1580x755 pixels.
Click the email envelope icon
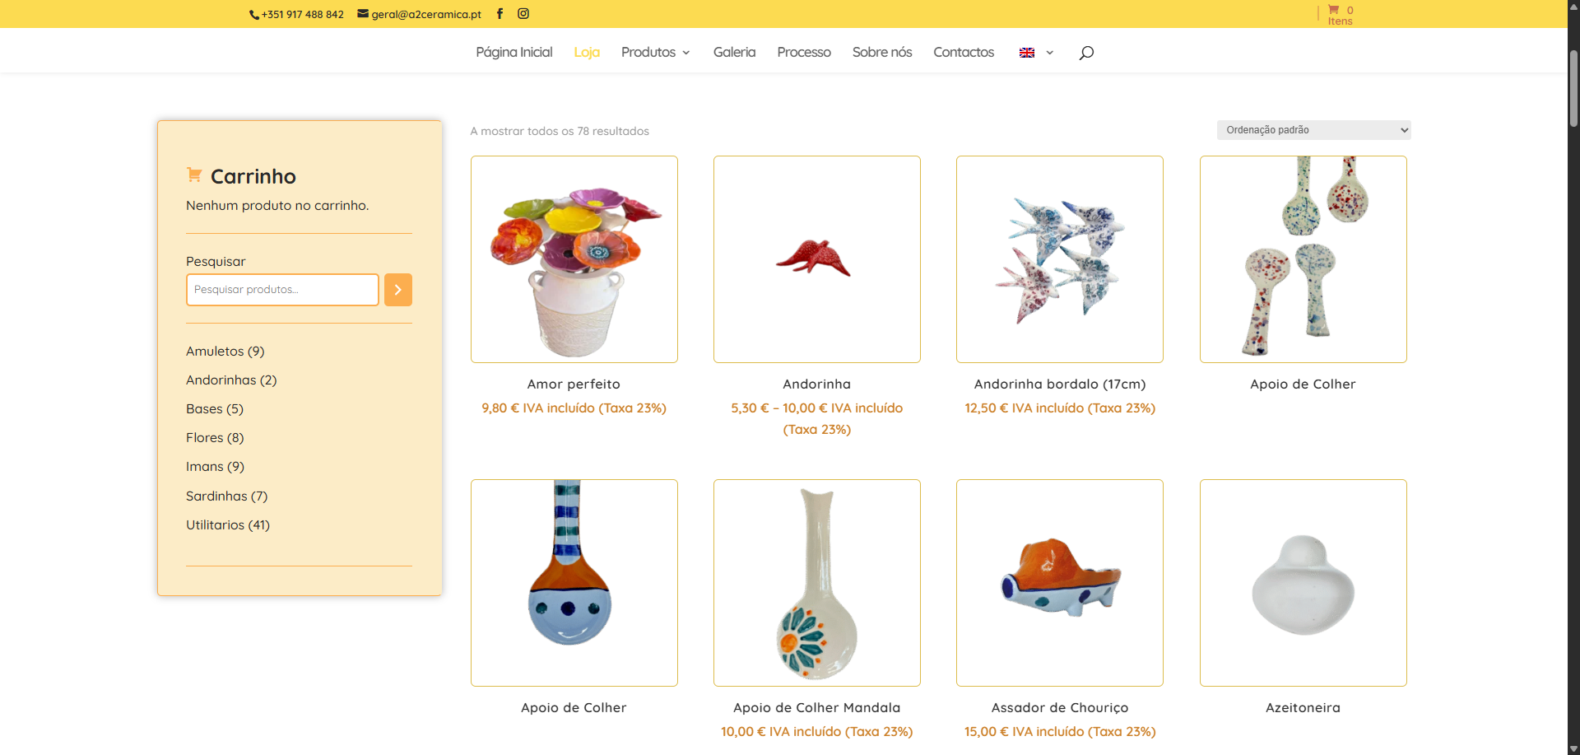click(x=363, y=13)
